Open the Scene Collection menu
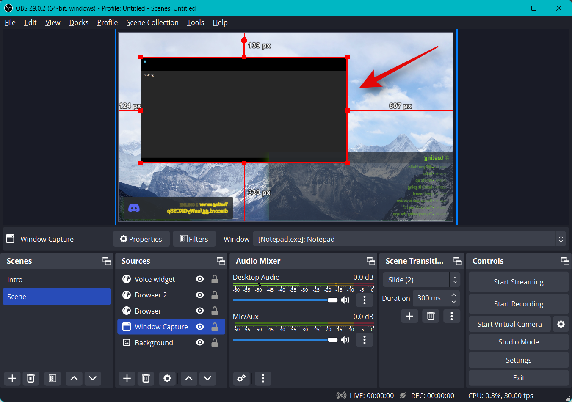Viewport: 572px width, 402px height. [152, 22]
